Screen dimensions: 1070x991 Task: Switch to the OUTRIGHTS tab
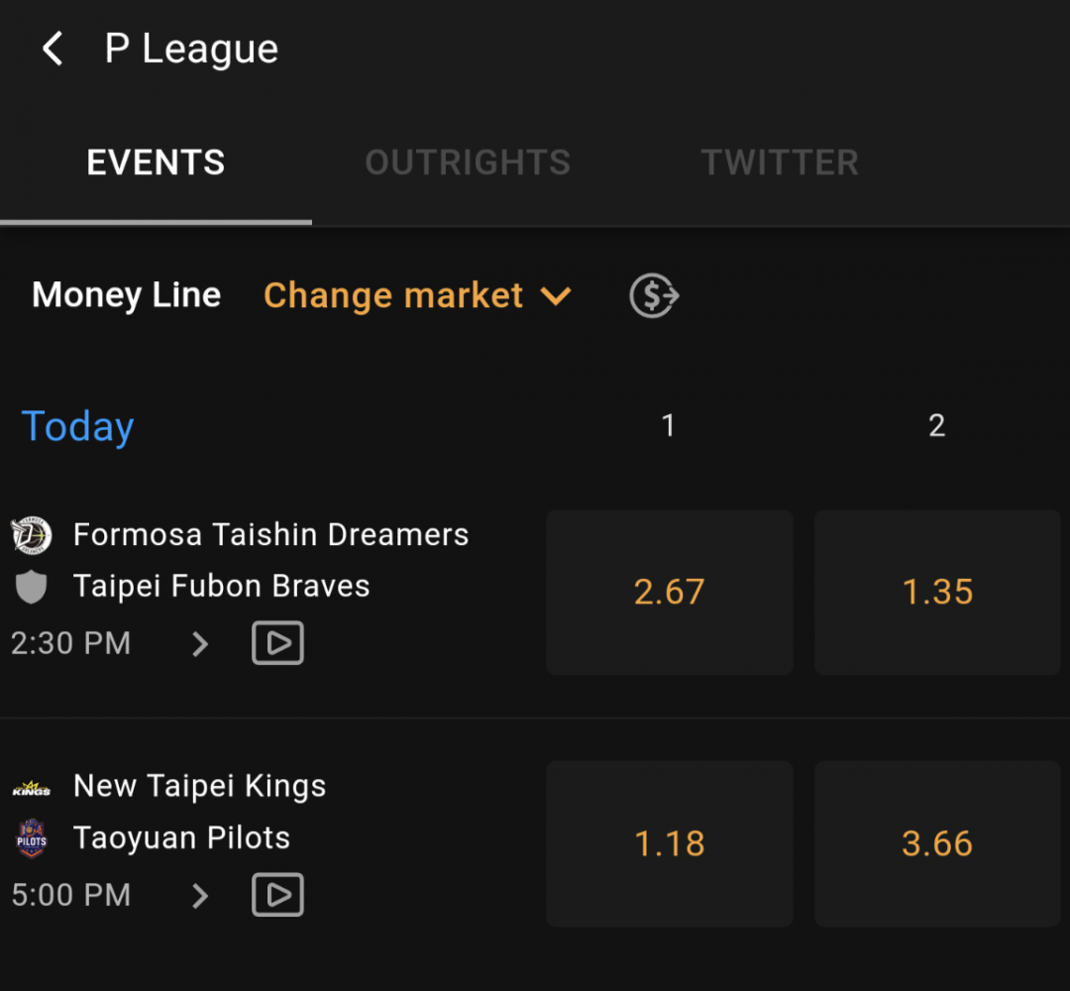[468, 164]
